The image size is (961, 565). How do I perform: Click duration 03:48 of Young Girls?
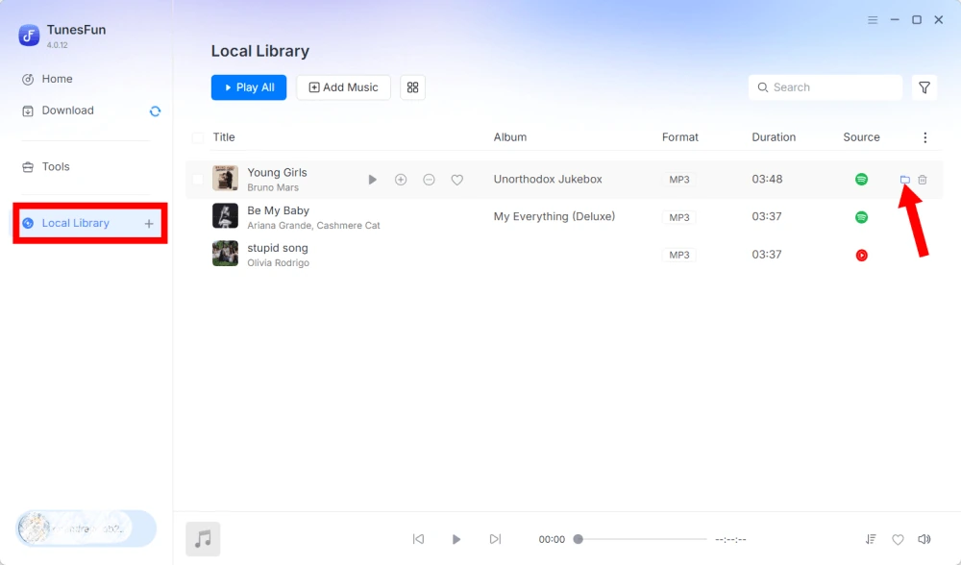[x=767, y=180]
